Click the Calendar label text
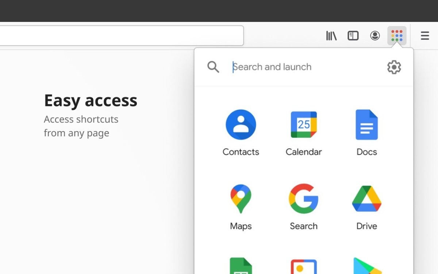The height and width of the screenshot is (274, 438). [x=304, y=152]
